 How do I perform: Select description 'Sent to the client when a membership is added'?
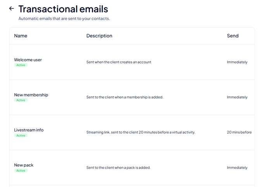(125, 97)
